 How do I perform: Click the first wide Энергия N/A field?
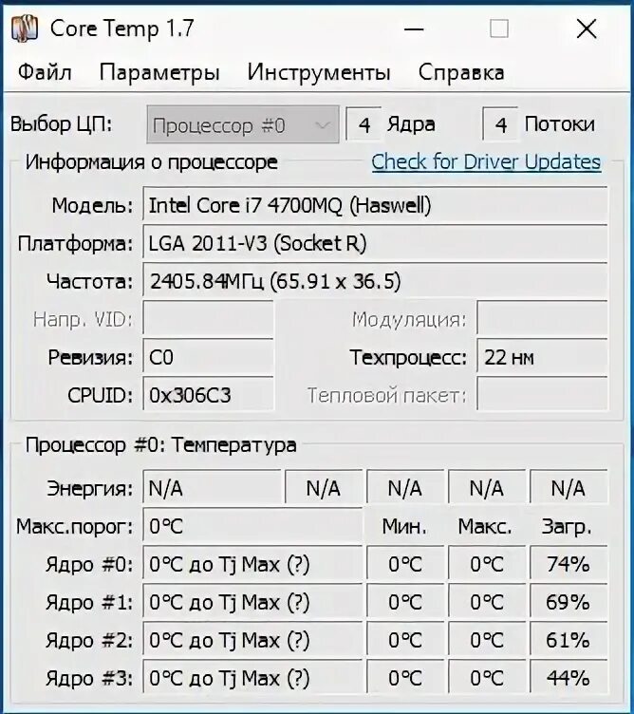212,489
